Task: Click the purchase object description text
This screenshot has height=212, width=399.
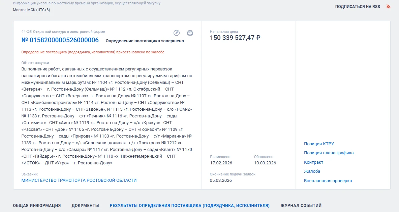Action: [x=106, y=116]
